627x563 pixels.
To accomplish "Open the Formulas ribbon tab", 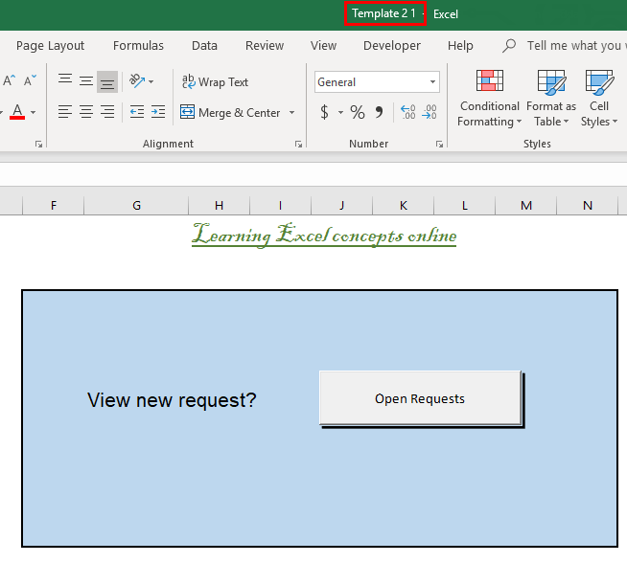I will pos(138,45).
